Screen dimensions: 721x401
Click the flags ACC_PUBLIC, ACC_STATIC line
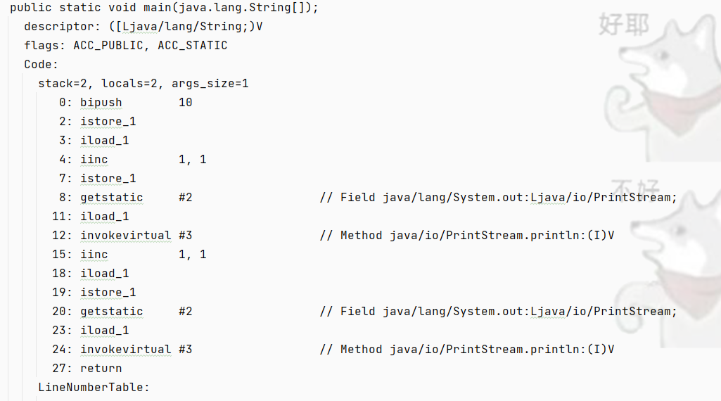click(125, 46)
